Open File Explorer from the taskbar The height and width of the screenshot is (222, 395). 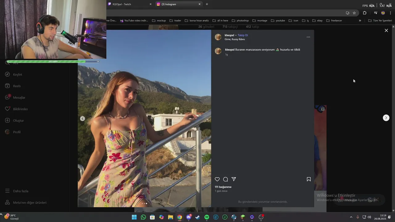[x=170, y=217]
